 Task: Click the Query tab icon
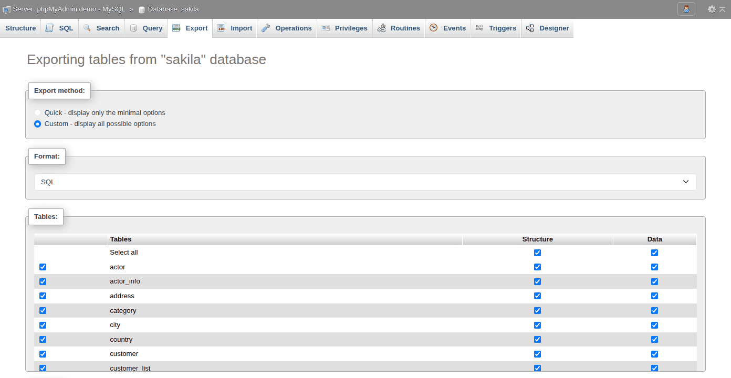tap(133, 28)
